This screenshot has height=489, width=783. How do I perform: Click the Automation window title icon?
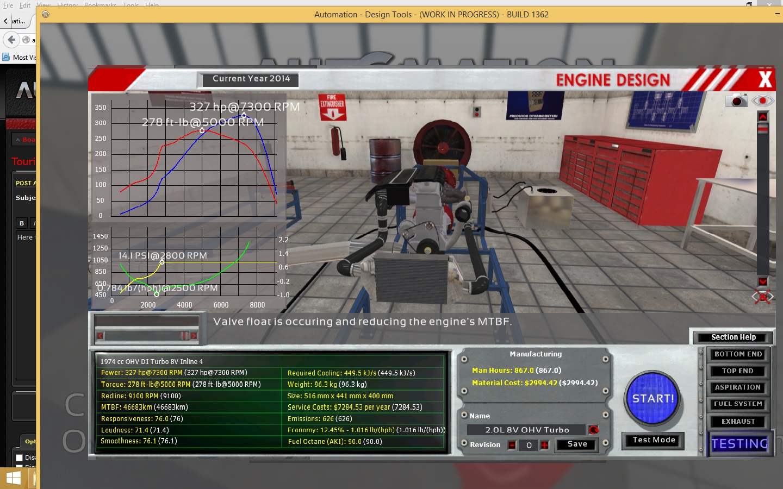[x=46, y=15]
